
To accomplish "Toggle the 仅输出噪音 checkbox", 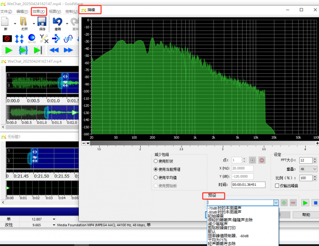I will (277, 185).
